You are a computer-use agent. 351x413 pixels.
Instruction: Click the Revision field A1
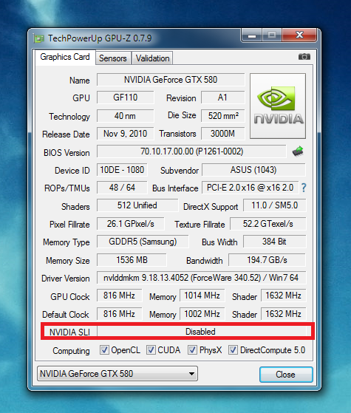[x=223, y=98]
